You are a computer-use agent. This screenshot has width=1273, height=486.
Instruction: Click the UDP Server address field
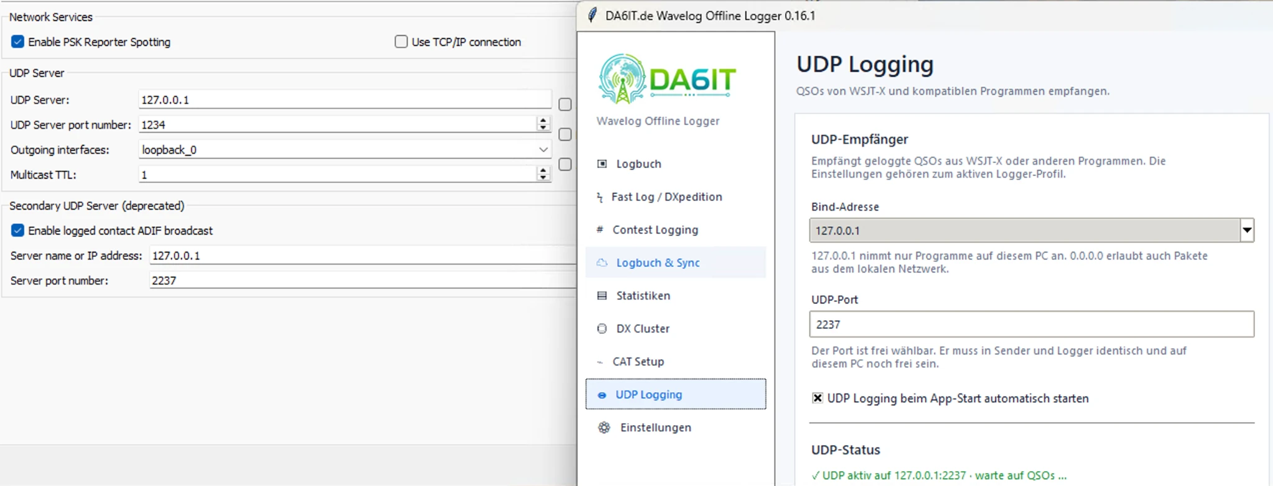(x=345, y=99)
